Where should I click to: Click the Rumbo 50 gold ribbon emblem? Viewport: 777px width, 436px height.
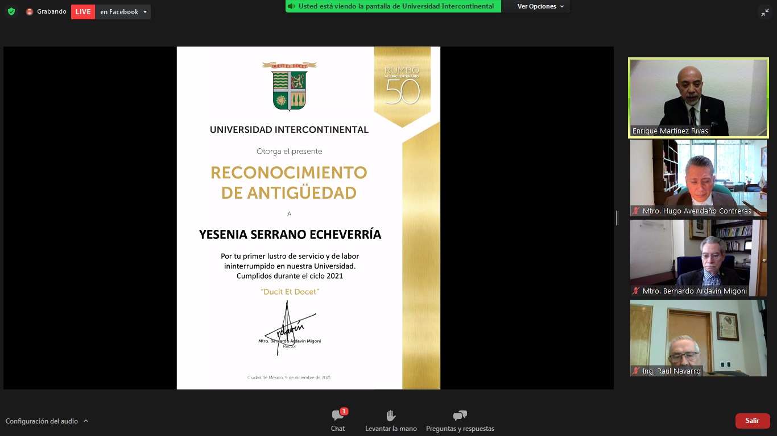pos(403,87)
